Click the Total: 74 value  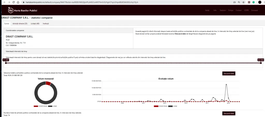7,115
